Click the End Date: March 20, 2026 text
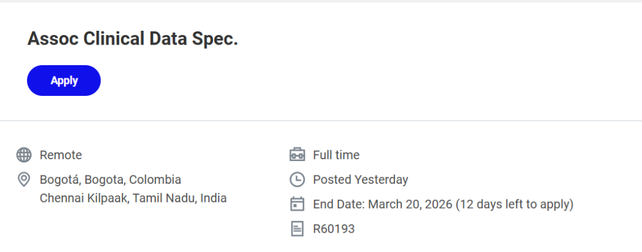642x252 pixels. 382,204
